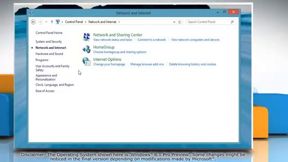Click the Internet Options globe icon
Viewport: 288px width, 162px height.
pyautogui.click(x=86, y=62)
